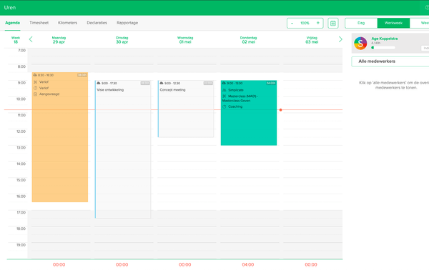Open the Declaraties tab

click(97, 23)
